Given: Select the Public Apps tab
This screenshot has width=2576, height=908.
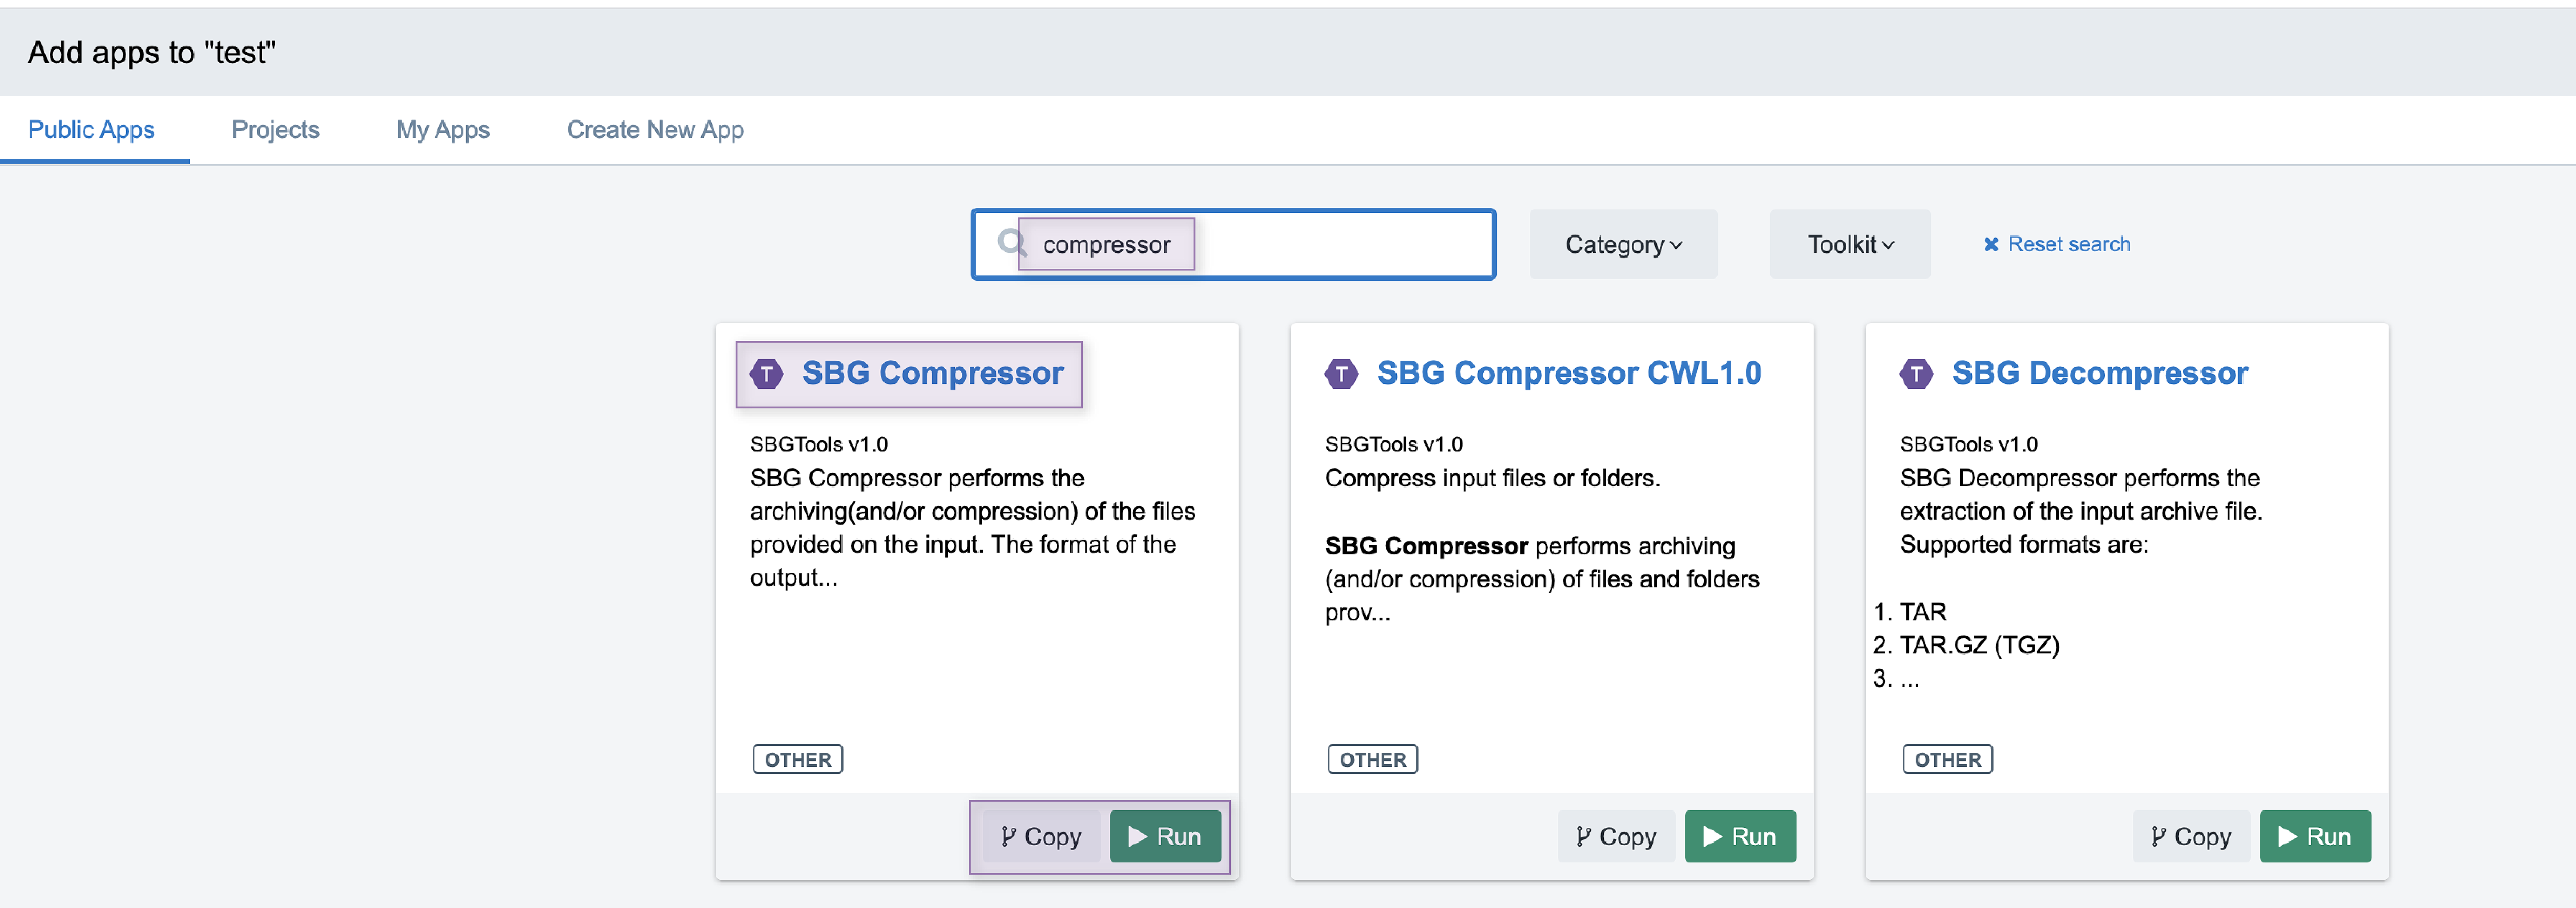Looking at the screenshot, I should click(x=91, y=130).
